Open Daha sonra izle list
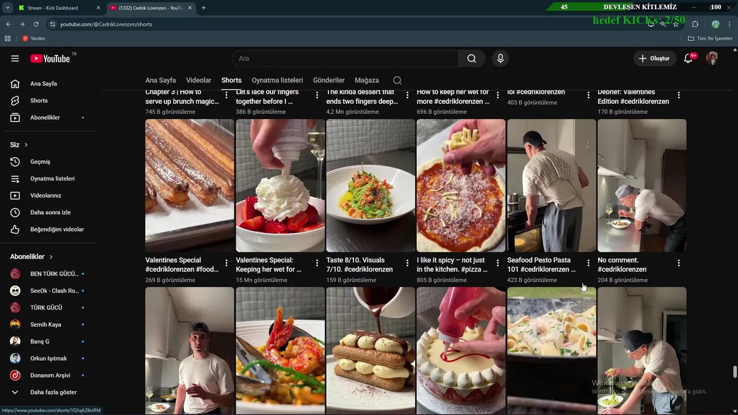Screen dimensions: 738x415 tap(49, 213)
